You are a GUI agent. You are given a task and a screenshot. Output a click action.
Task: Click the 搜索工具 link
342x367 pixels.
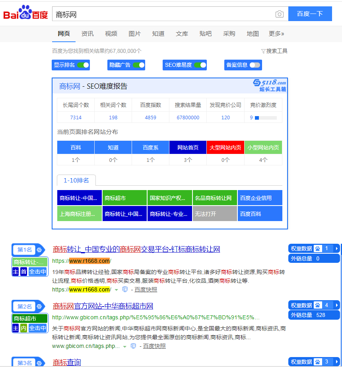tap(277, 51)
